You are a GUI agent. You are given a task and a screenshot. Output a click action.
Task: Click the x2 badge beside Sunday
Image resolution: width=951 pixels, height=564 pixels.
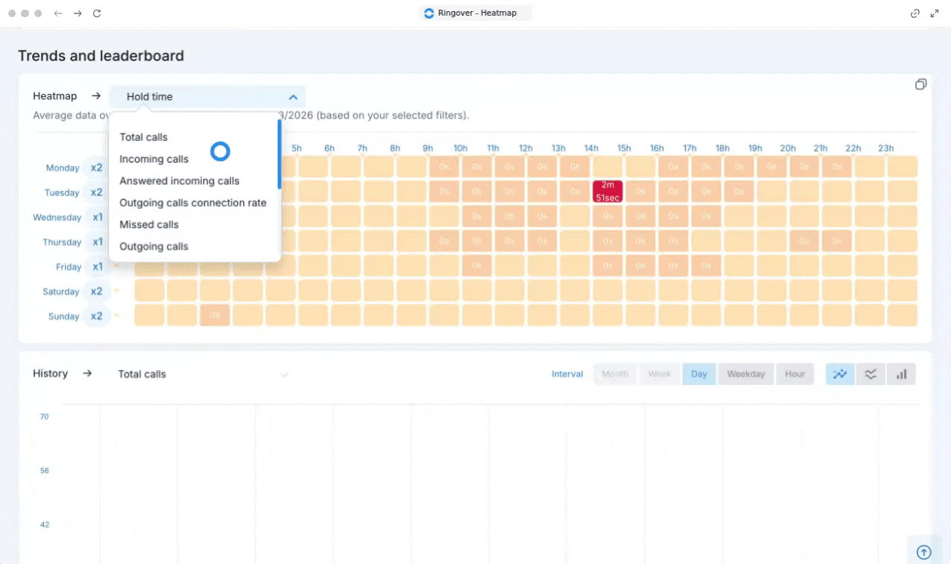click(x=96, y=316)
